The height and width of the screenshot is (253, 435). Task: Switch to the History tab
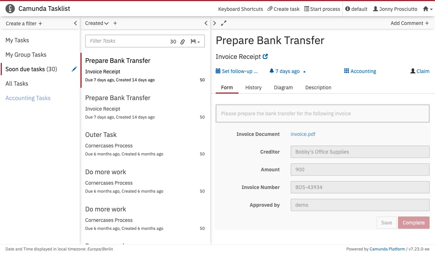pos(253,87)
